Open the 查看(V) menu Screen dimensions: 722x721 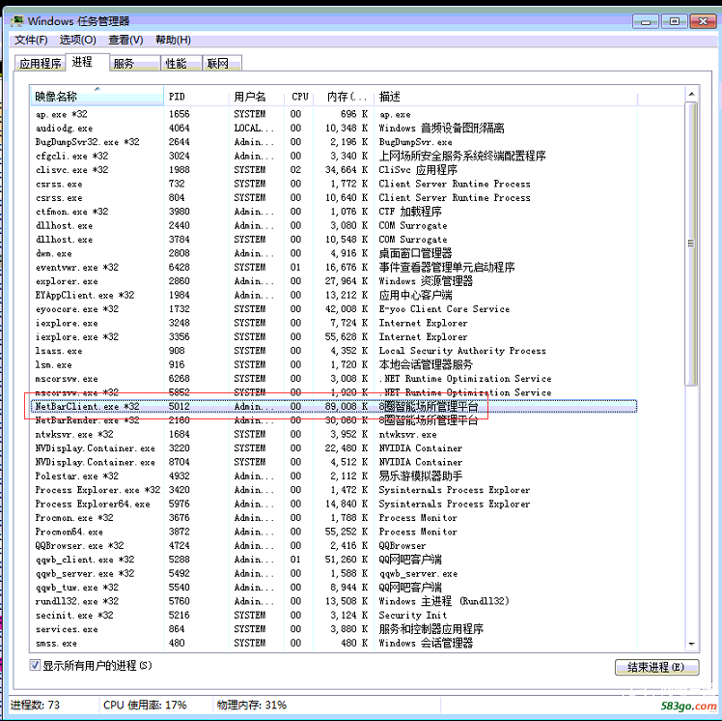(x=125, y=40)
